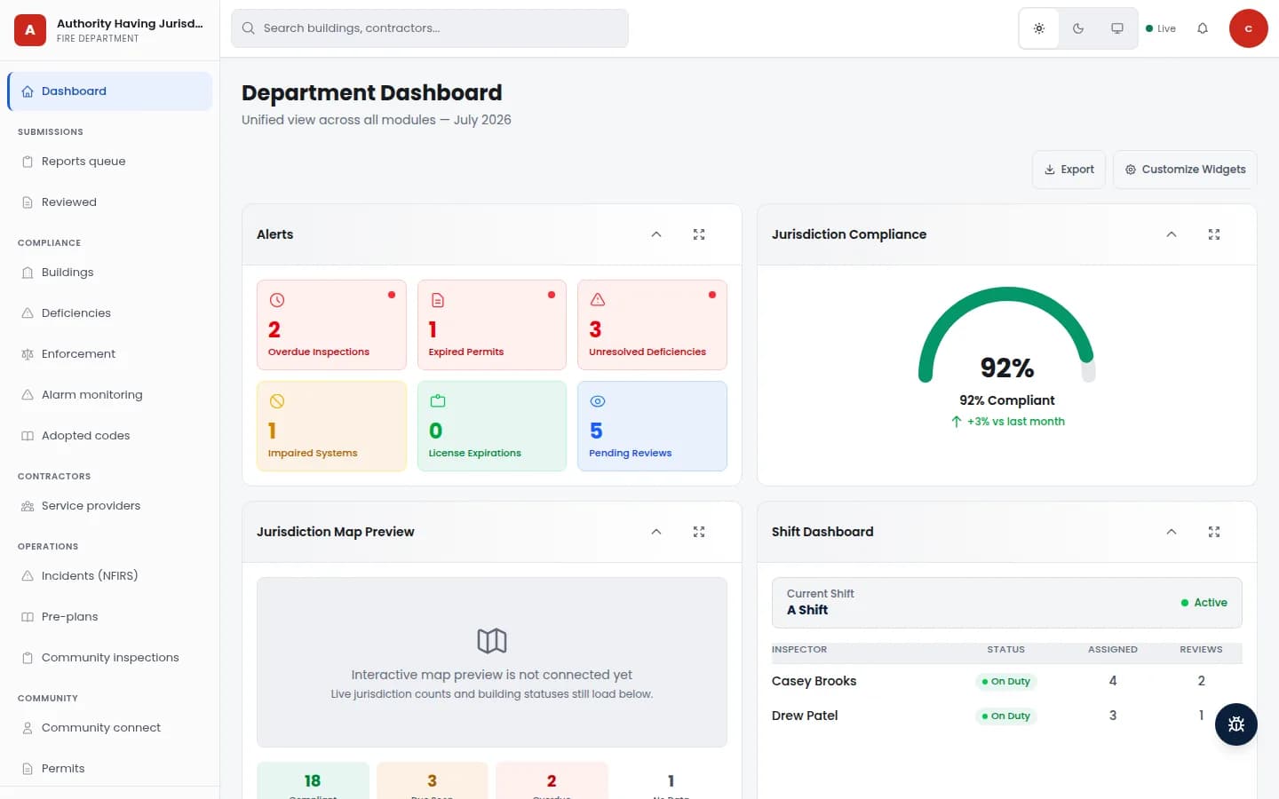Click the Live status indicator
Screen dimensions: 1279x799
click(1161, 28)
